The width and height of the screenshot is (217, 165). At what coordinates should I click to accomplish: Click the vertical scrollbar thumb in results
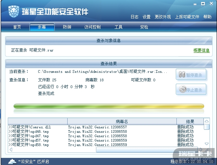pyautogui.click(x=207, y=127)
